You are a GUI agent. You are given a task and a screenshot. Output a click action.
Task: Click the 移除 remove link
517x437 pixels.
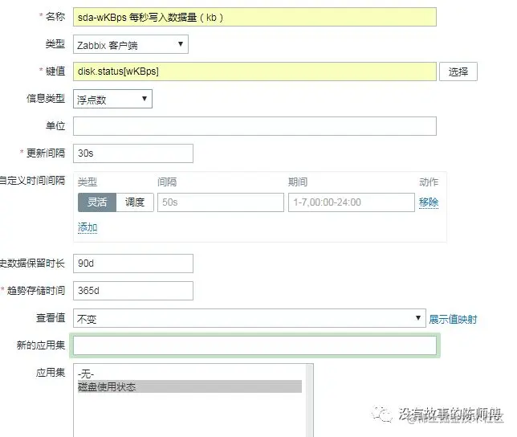[429, 202]
